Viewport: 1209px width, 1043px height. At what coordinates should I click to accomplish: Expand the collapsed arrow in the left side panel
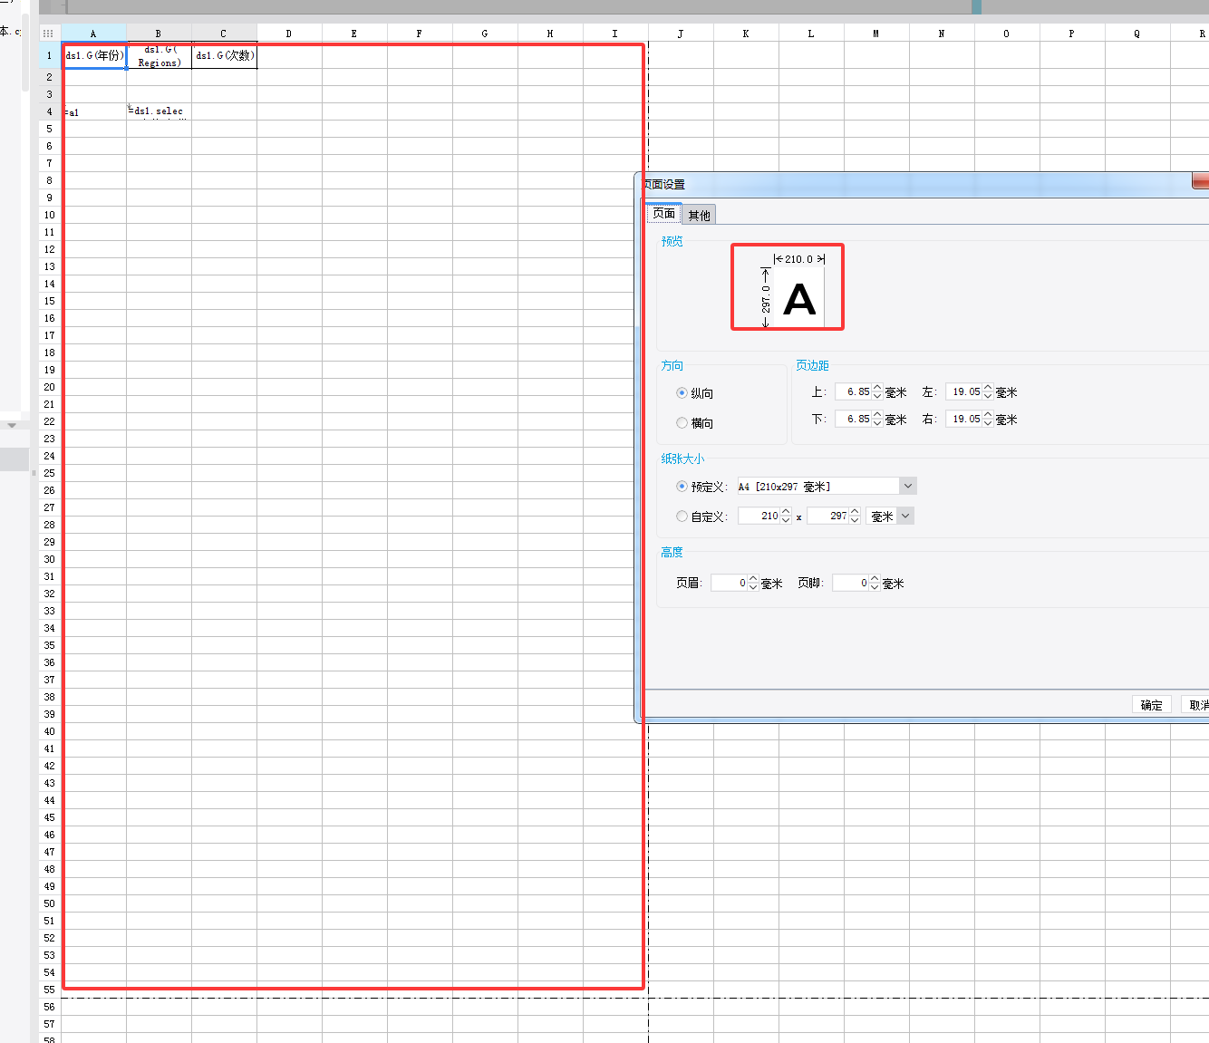click(x=12, y=425)
